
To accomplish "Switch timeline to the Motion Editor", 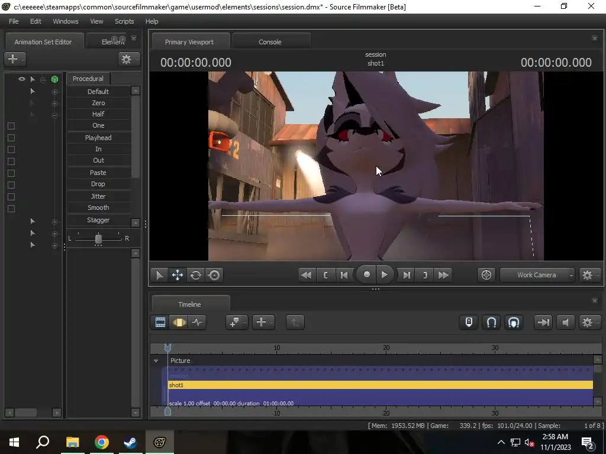I will tap(179, 322).
